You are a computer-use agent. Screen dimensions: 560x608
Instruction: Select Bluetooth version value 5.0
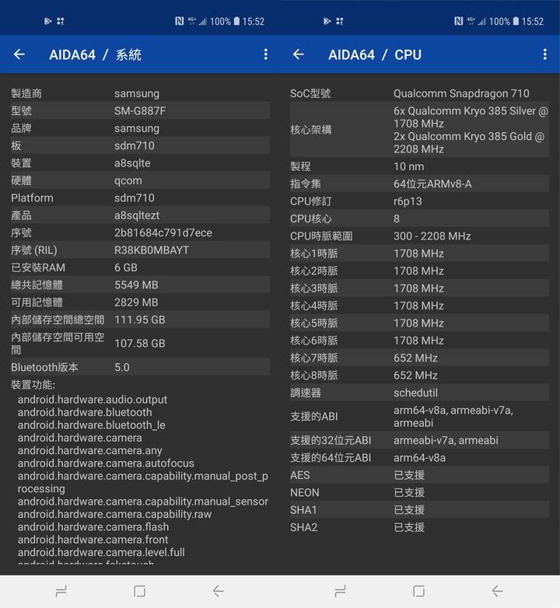pos(122,367)
